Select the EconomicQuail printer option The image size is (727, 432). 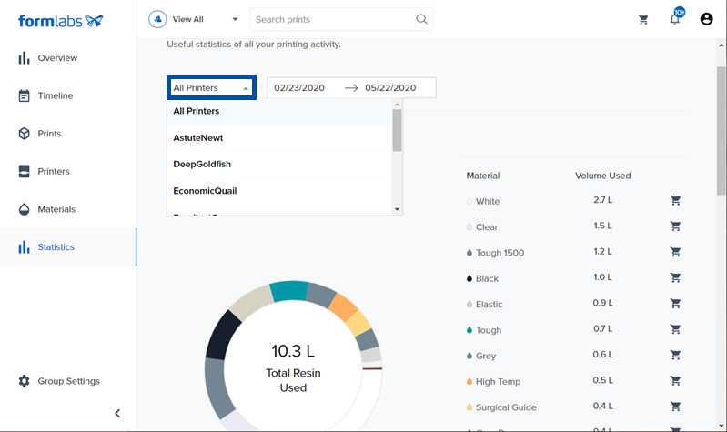click(x=279, y=191)
